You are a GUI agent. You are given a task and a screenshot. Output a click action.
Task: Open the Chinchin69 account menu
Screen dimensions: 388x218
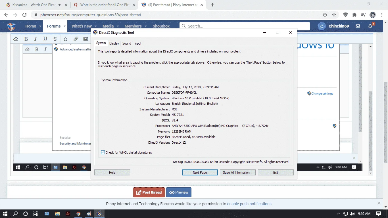pos(334,26)
